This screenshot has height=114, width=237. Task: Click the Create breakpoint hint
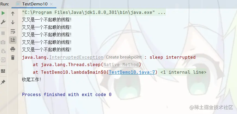[x=124, y=57]
